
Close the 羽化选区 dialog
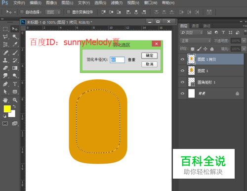[x=156, y=44]
